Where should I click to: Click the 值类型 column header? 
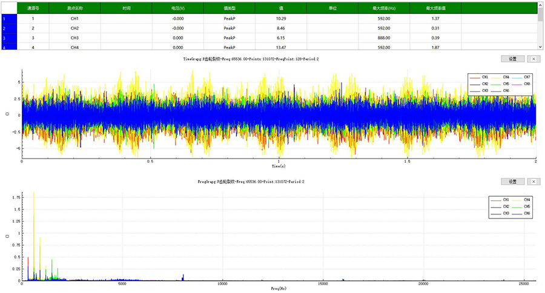(x=229, y=8)
